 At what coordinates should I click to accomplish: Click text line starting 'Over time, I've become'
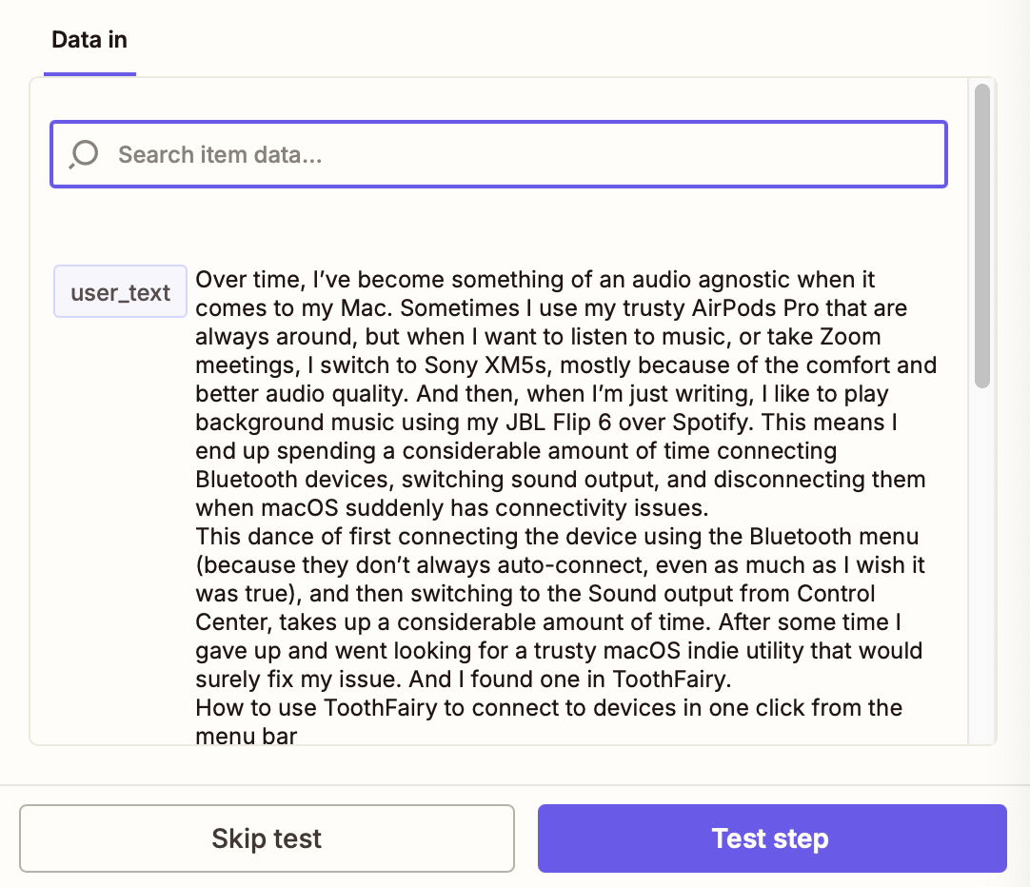[535, 280]
